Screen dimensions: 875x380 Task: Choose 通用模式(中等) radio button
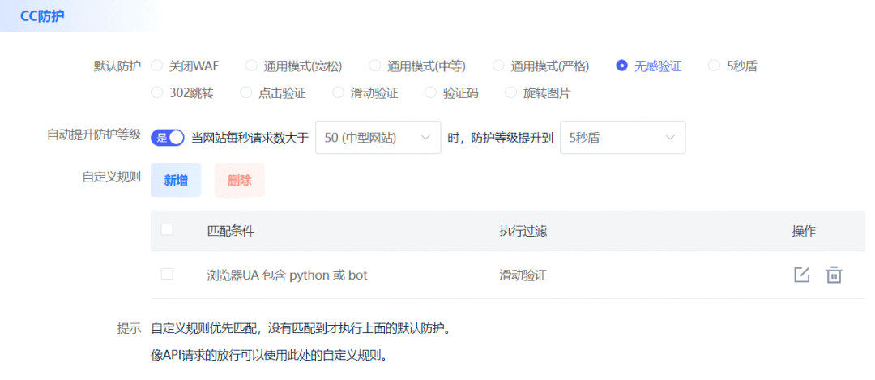[374, 66]
